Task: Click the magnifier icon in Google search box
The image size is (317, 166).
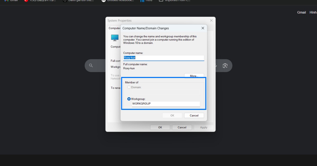Action: [x=91, y=66]
